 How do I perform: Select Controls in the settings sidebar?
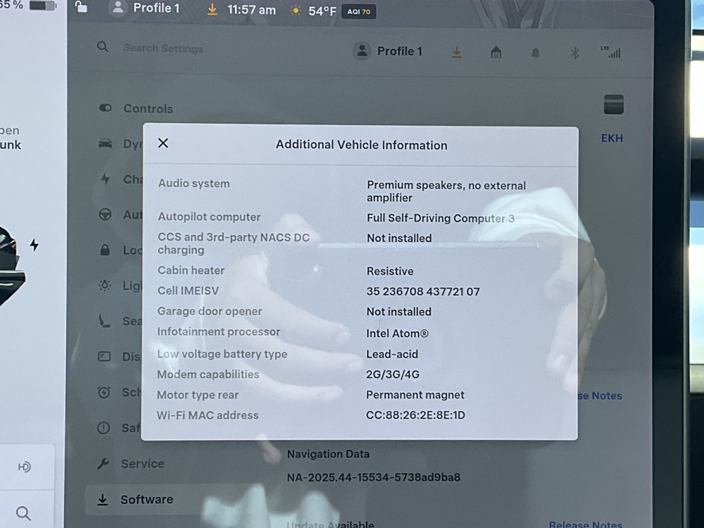pyautogui.click(x=147, y=109)
